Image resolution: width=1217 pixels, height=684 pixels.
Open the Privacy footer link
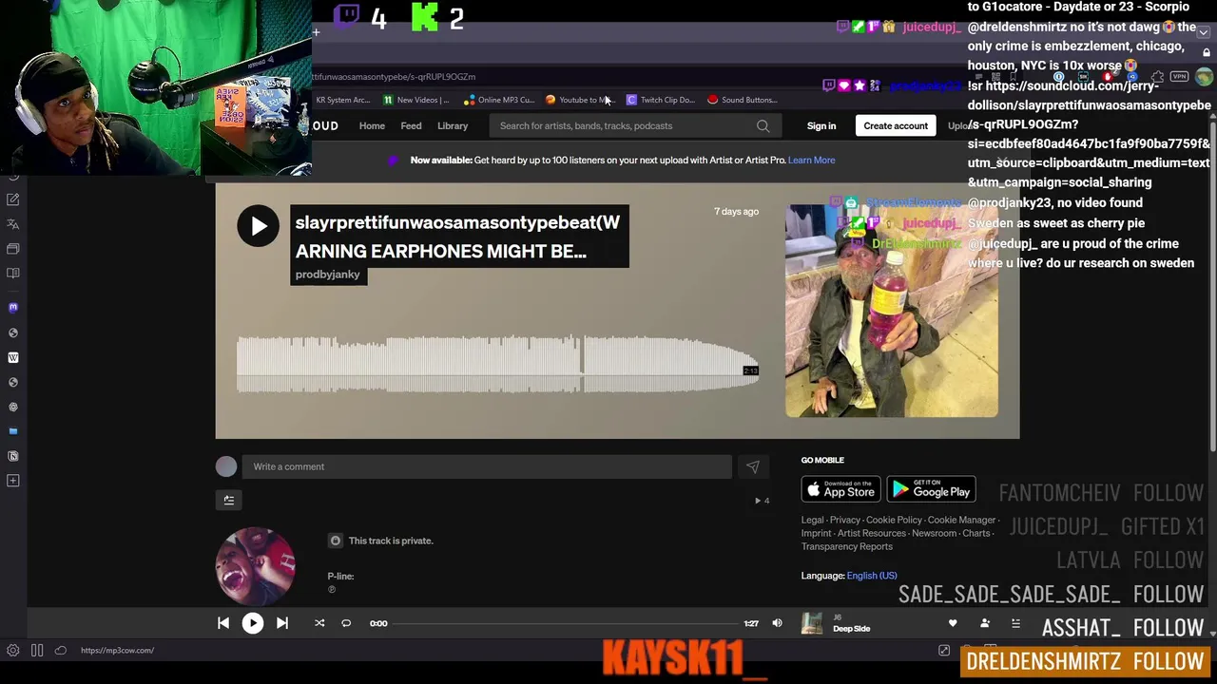(844, 520)
